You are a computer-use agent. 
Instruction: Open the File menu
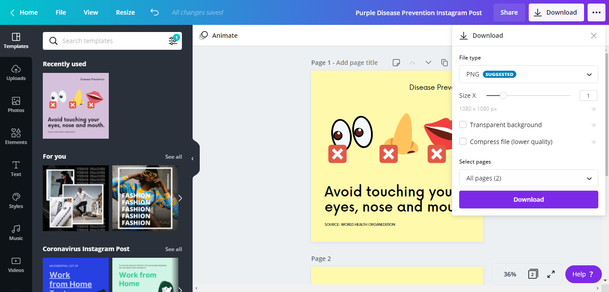click(61, 12)
